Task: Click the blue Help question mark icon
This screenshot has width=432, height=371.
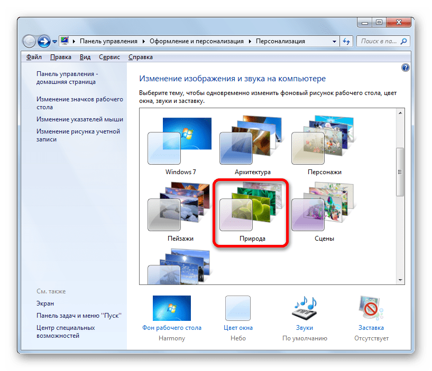Action: [x=405, y=68]
